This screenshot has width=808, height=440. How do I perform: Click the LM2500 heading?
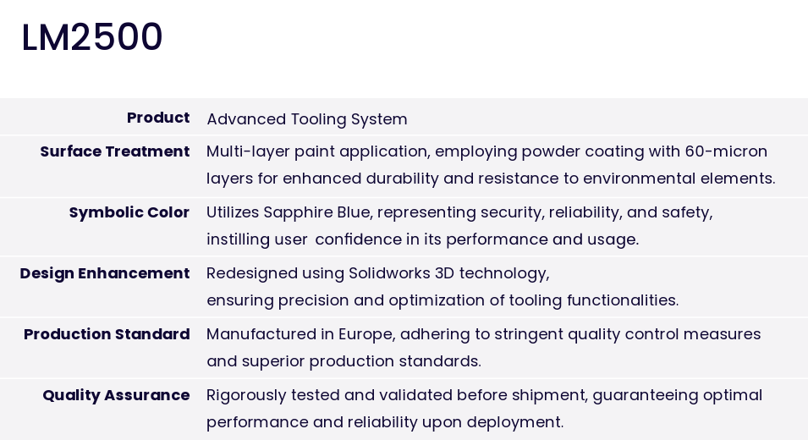pyautogui.click(x=92, y=37)
